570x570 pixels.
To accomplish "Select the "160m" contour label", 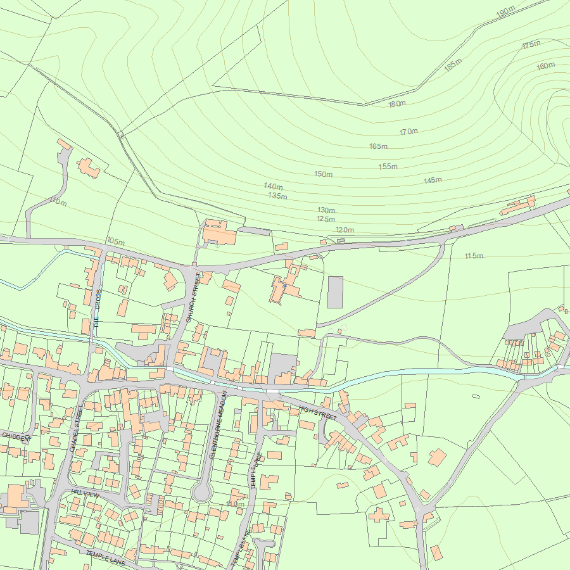I will tap(546, 66).
